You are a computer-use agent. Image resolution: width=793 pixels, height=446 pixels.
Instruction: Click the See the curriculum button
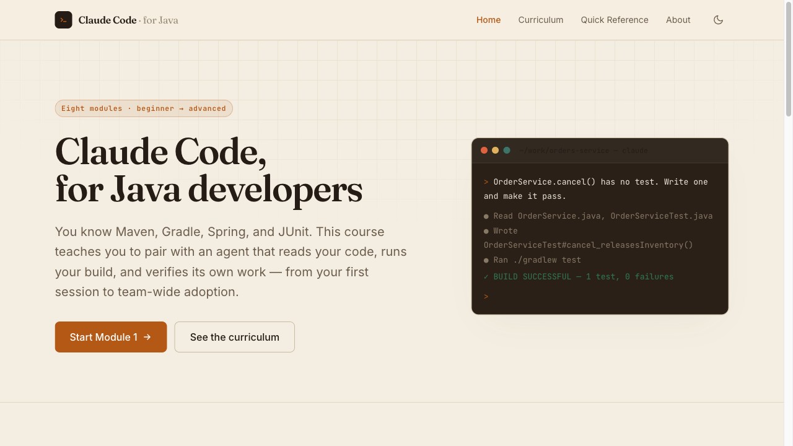(x=234, y=337)
